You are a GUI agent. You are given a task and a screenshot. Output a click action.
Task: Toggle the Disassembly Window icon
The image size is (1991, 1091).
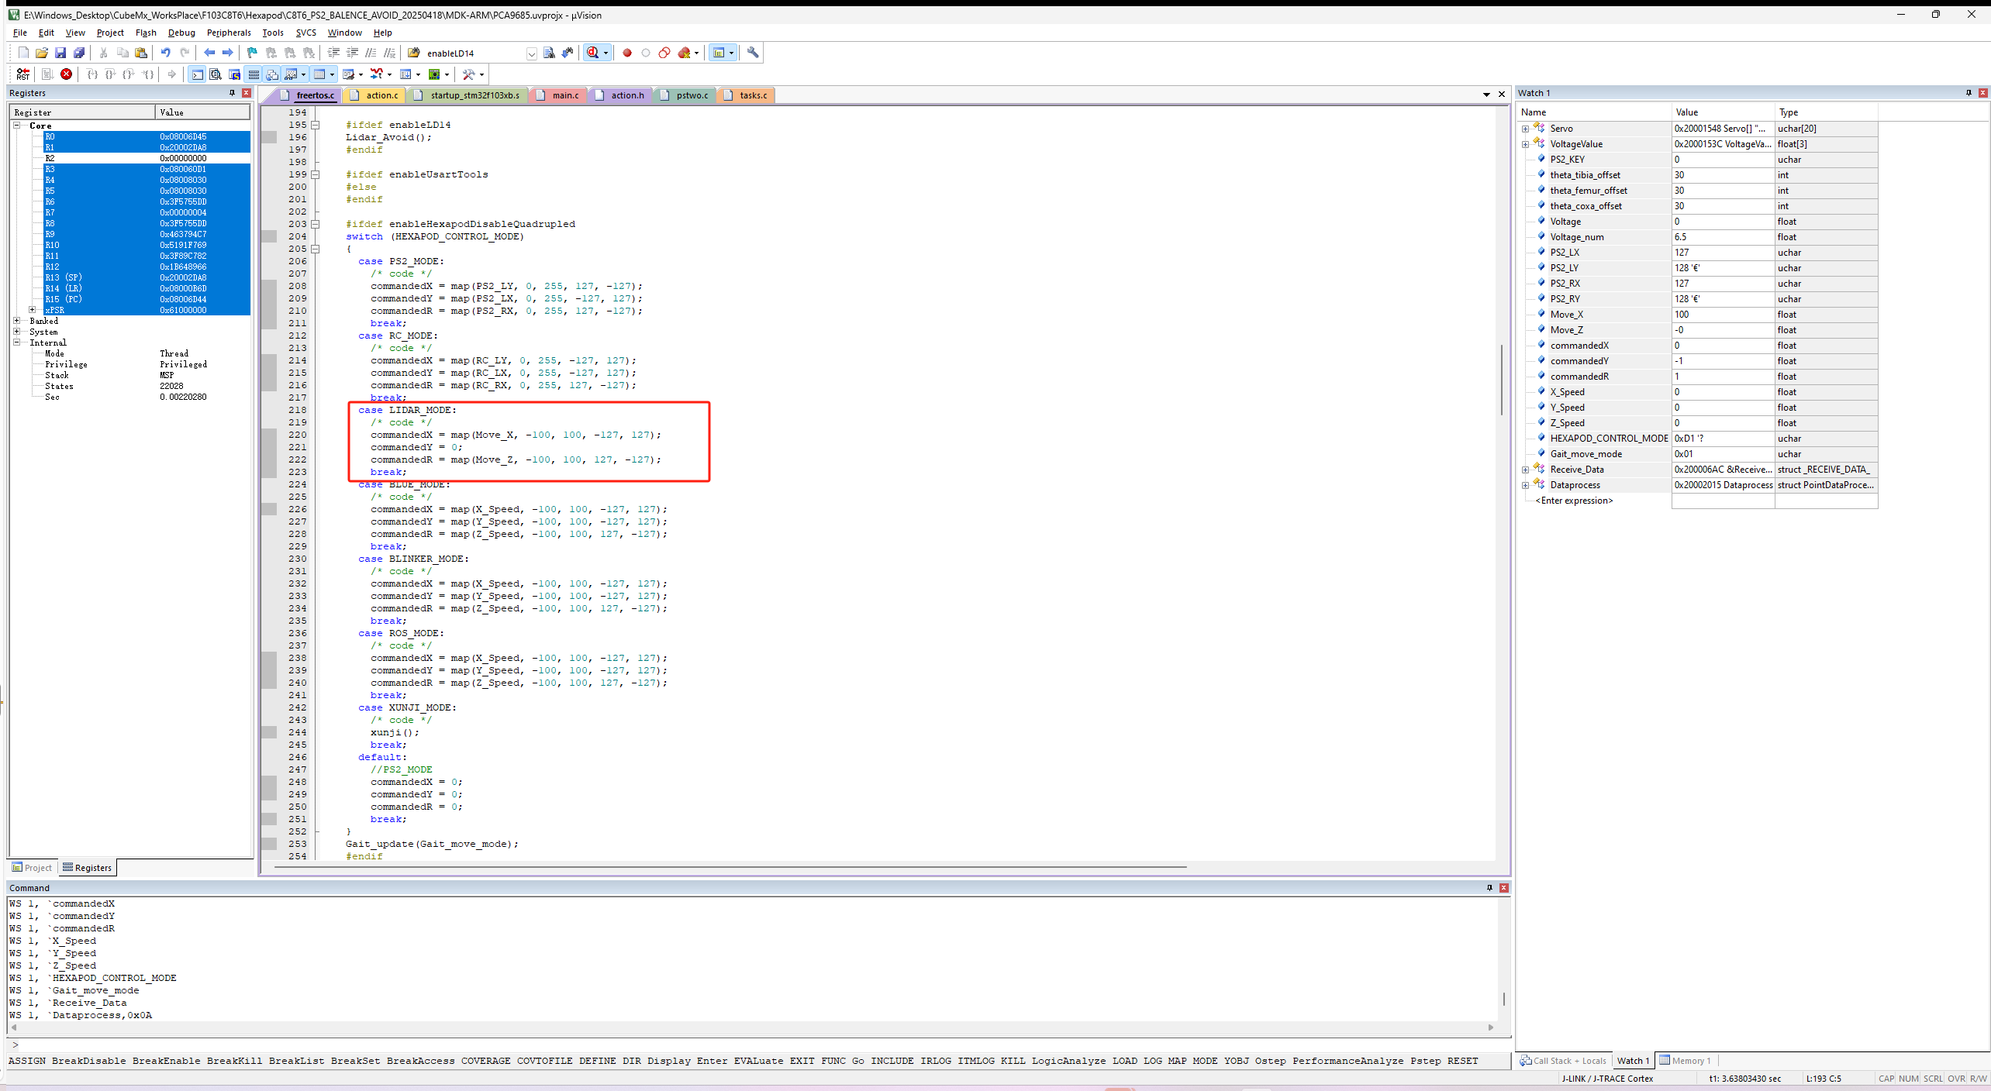(216, 74)
